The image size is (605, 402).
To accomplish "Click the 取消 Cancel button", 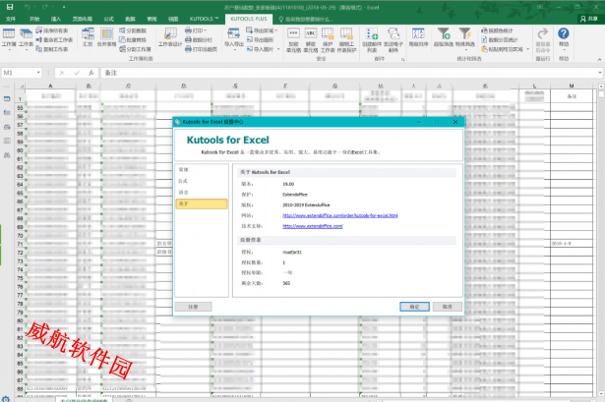I will (x=448, y=307).
